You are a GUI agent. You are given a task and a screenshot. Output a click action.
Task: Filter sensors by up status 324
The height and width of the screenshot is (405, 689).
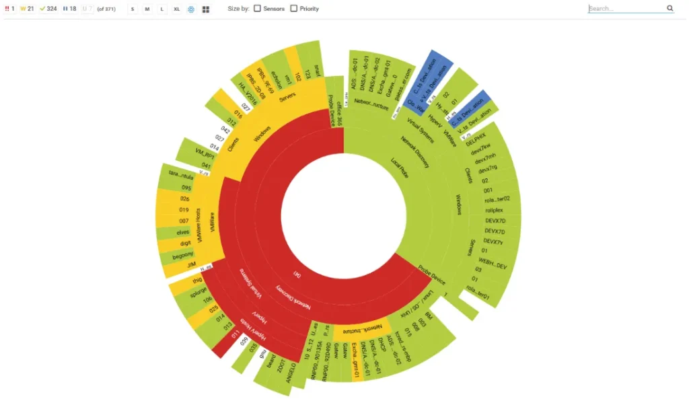coord(48,9)
